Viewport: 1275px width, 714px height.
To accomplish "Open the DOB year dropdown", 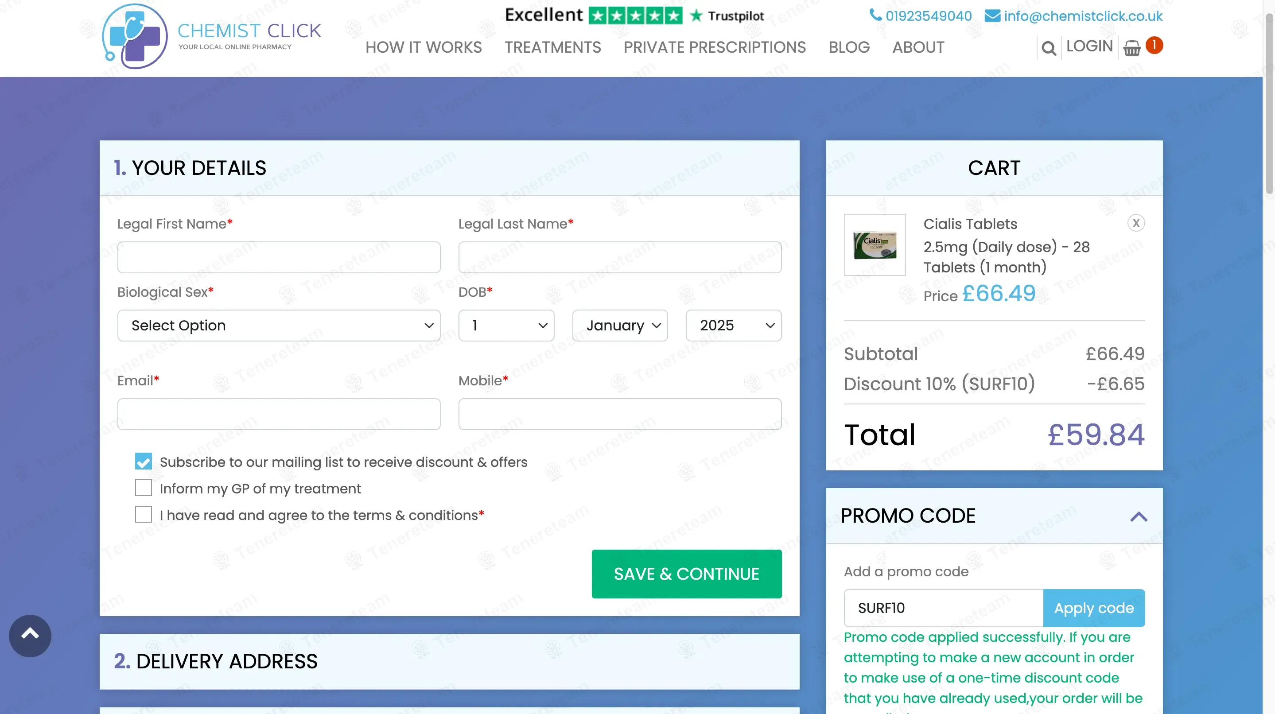I will point(733,325).
